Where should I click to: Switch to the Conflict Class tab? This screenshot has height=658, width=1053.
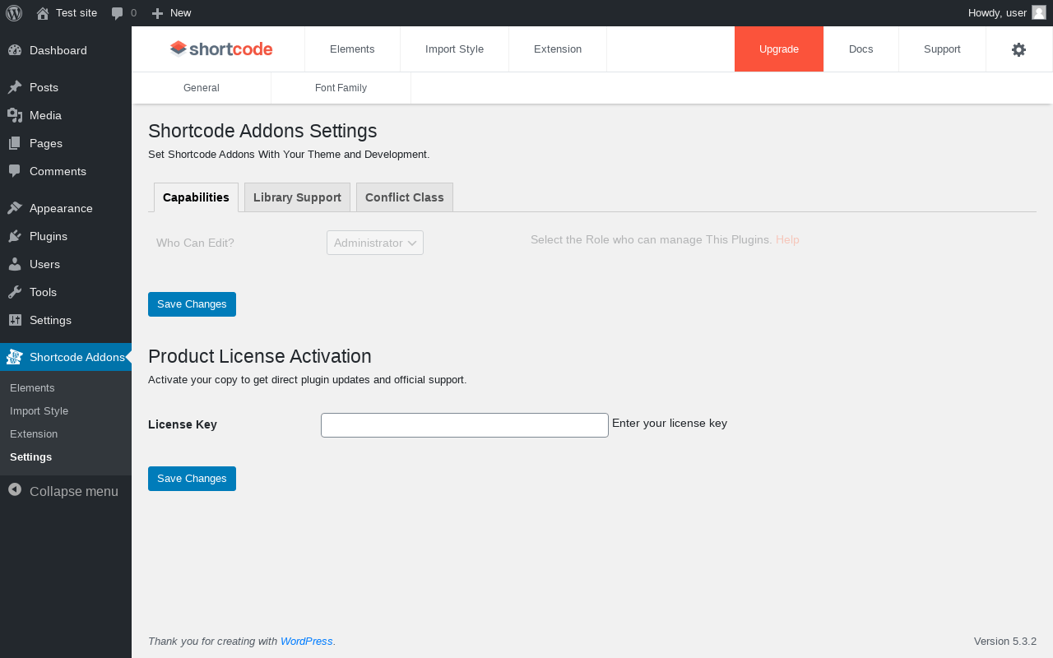[x=405, y=197]
